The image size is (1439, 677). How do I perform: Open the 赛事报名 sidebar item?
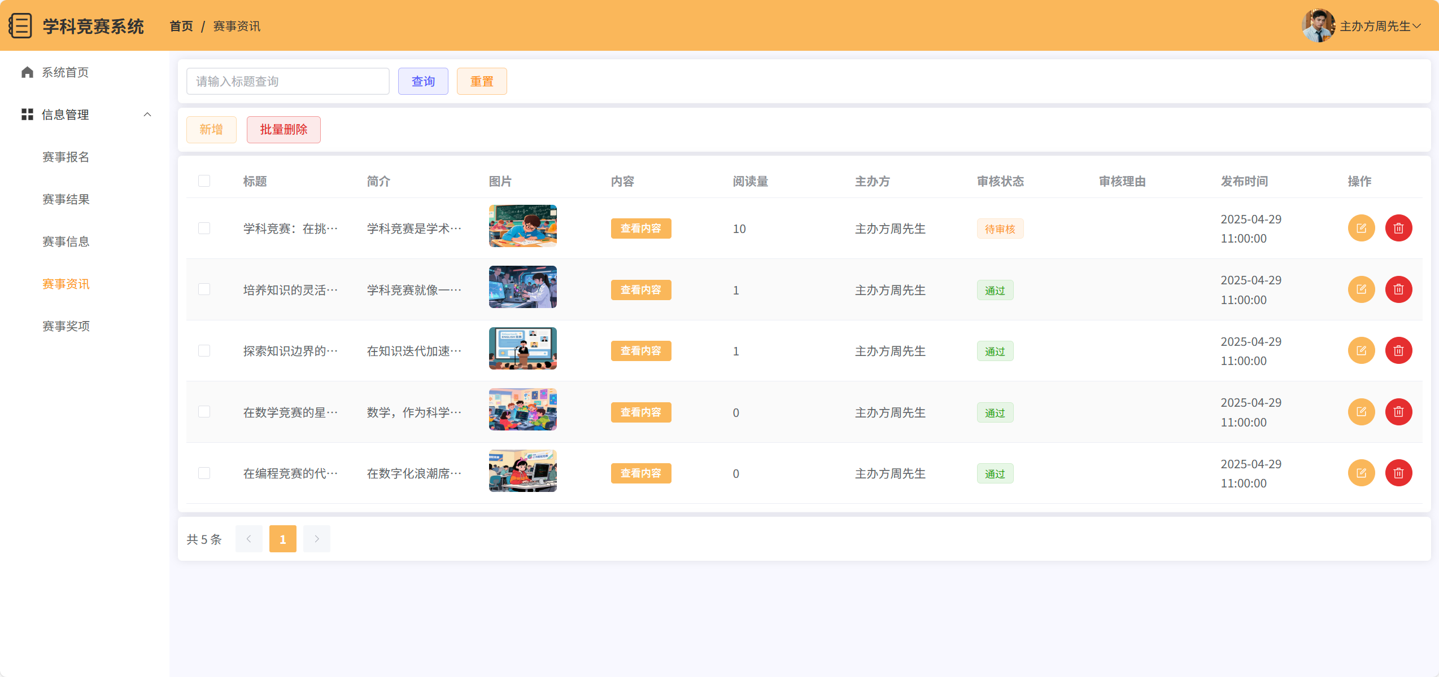pyautogui.click(x=66, y=157)
